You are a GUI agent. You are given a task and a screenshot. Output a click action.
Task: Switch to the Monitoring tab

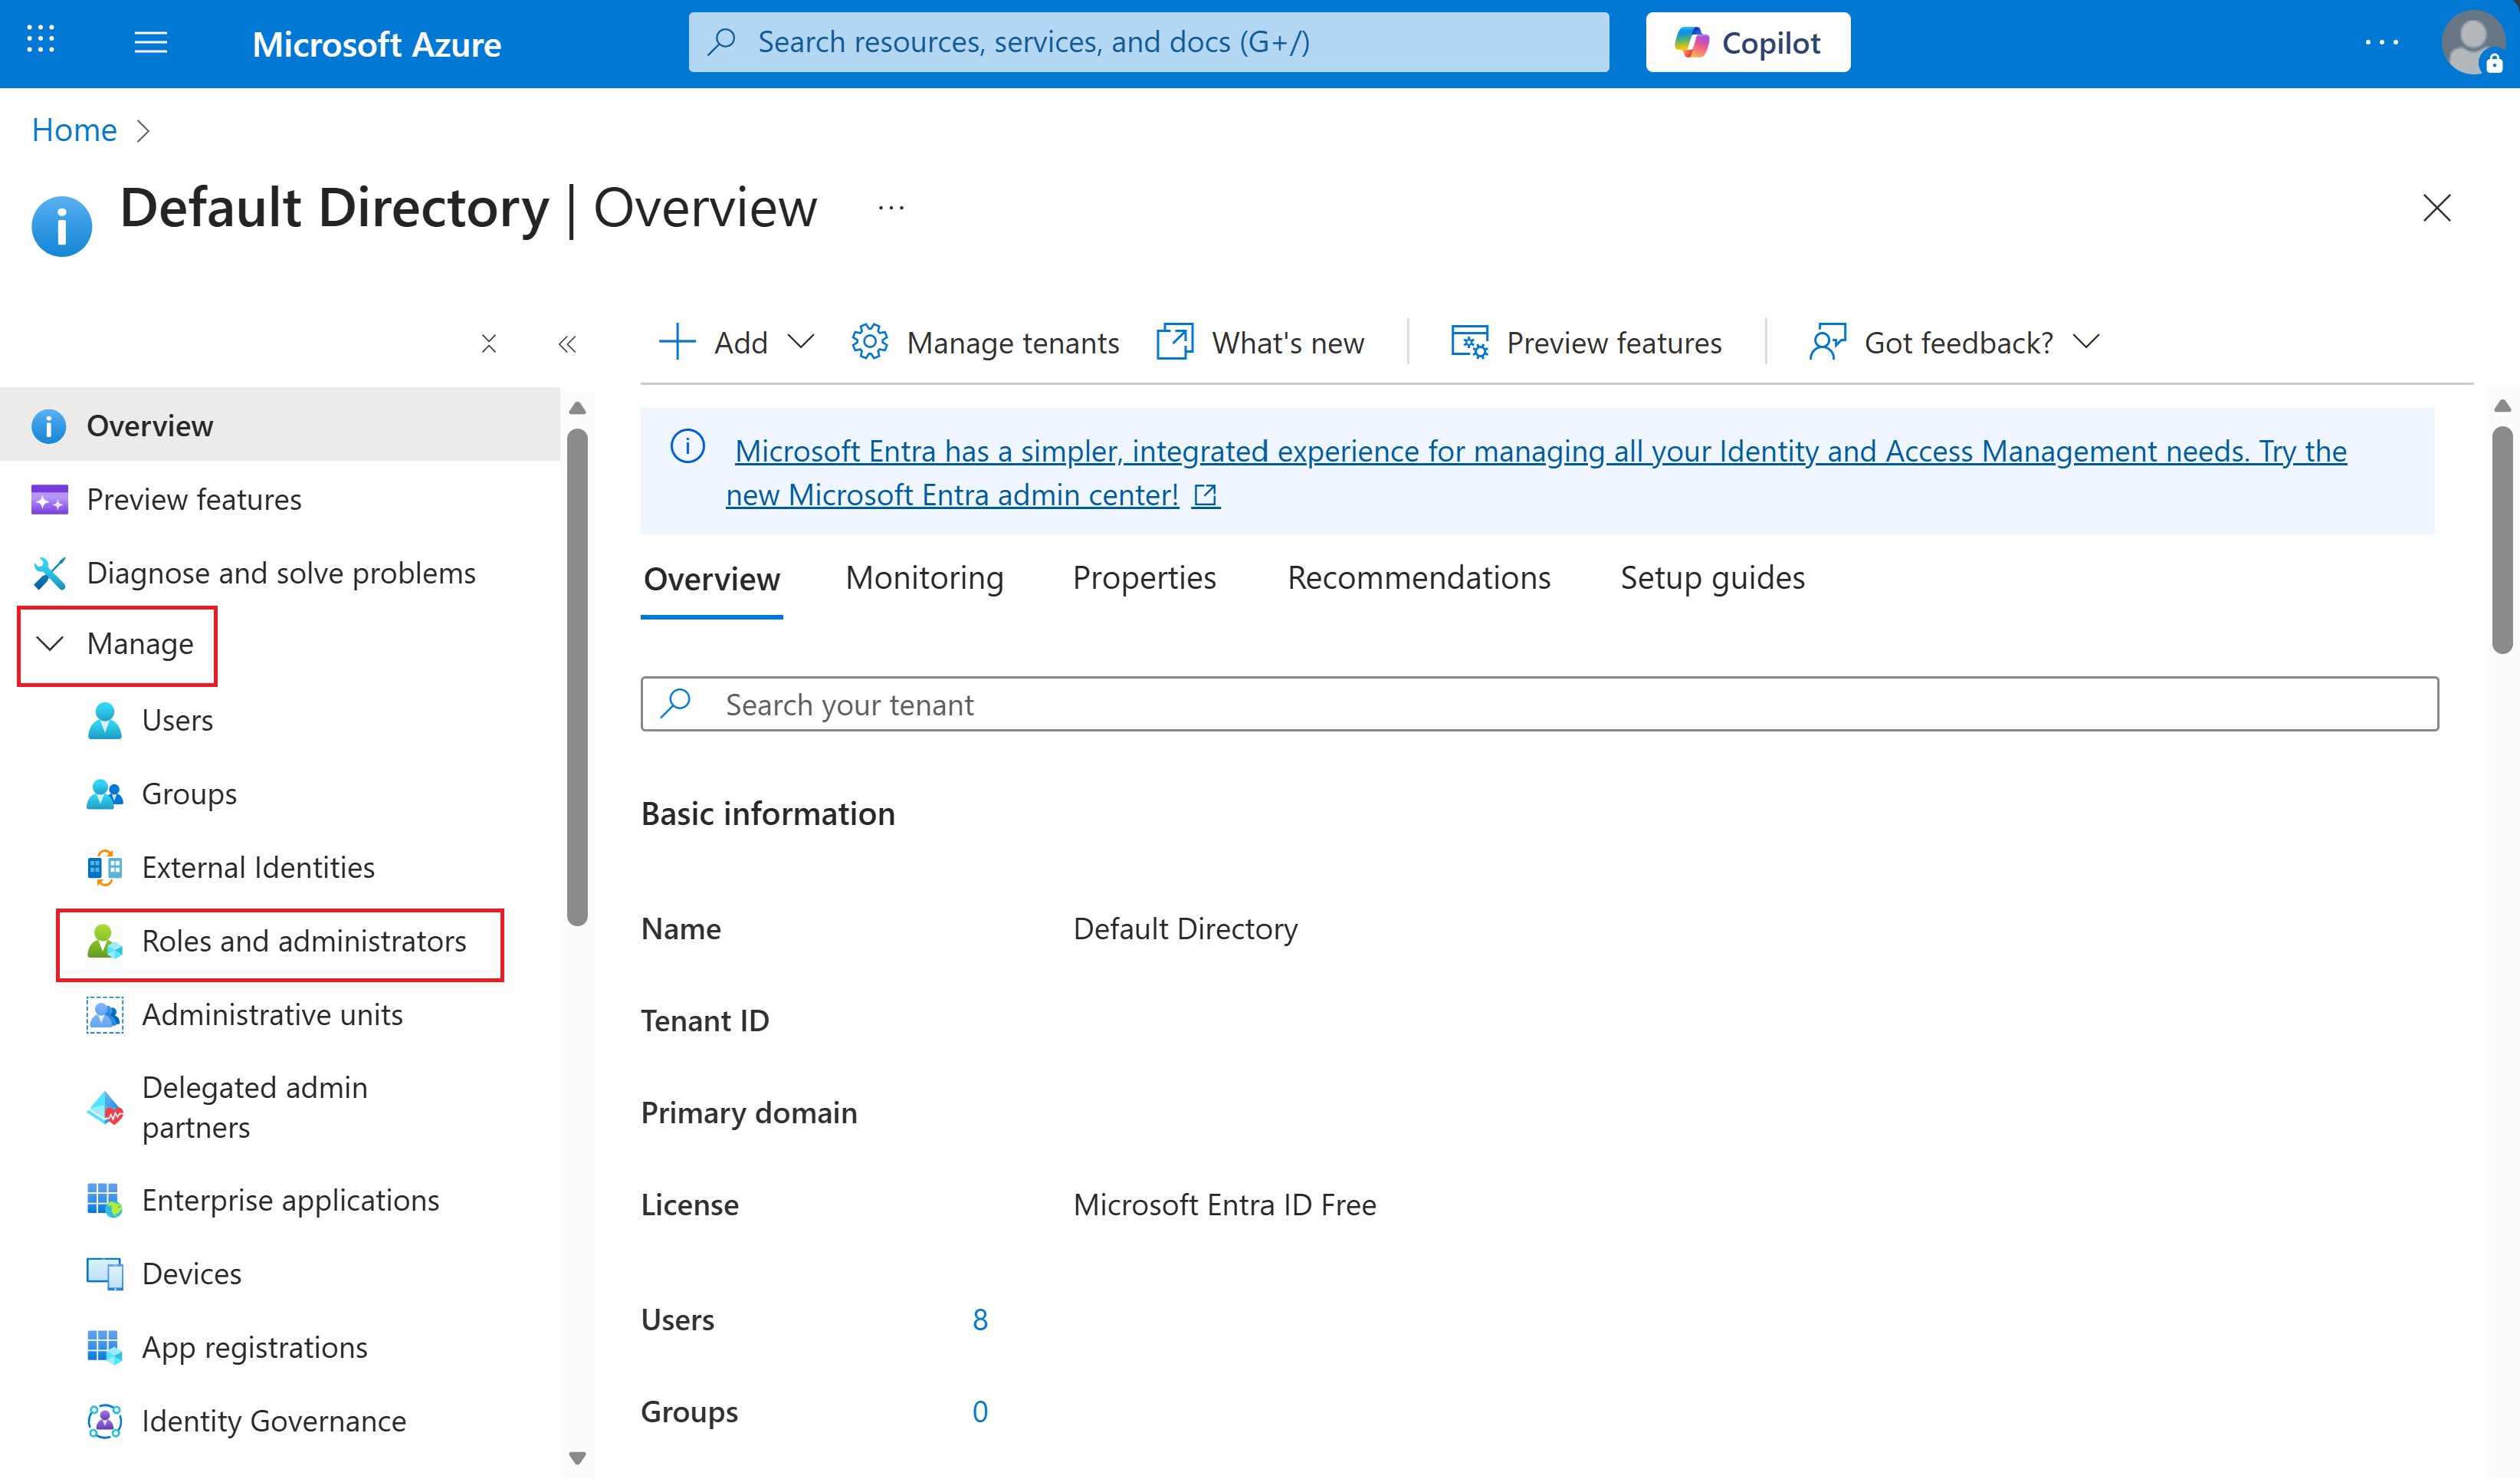(x=924, y=577)
